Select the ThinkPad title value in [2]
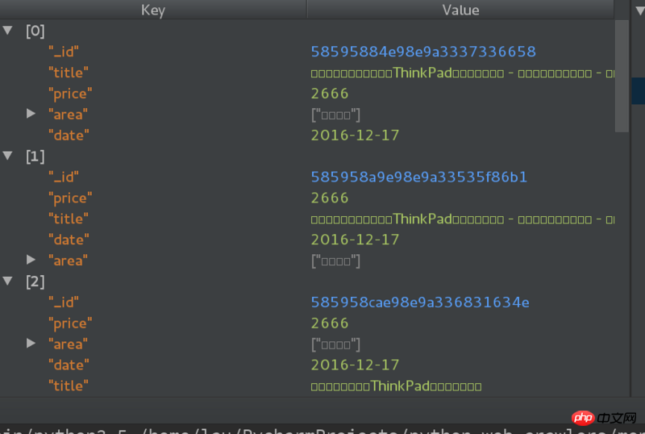The width and height of the screenshot is (645, 434). (396, 386)
